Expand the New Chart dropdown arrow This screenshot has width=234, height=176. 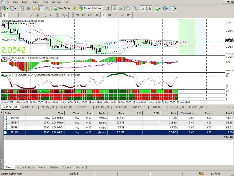click(x=7, y=9)
